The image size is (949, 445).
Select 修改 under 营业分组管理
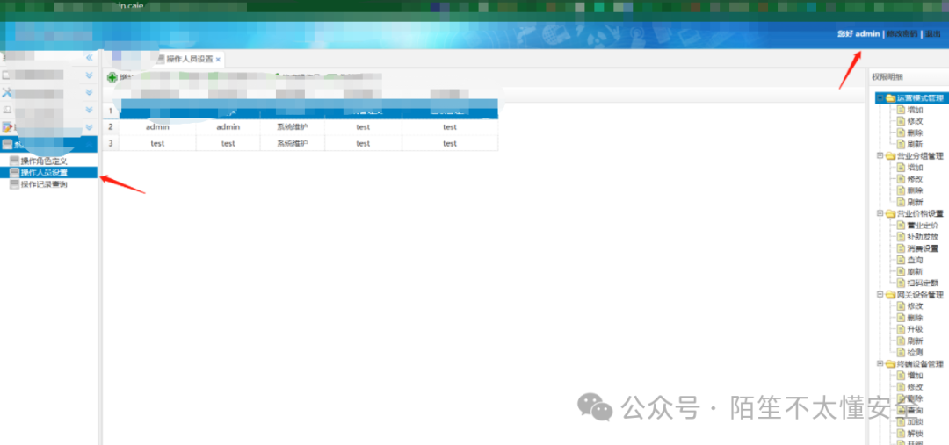[x=915, y=179]
